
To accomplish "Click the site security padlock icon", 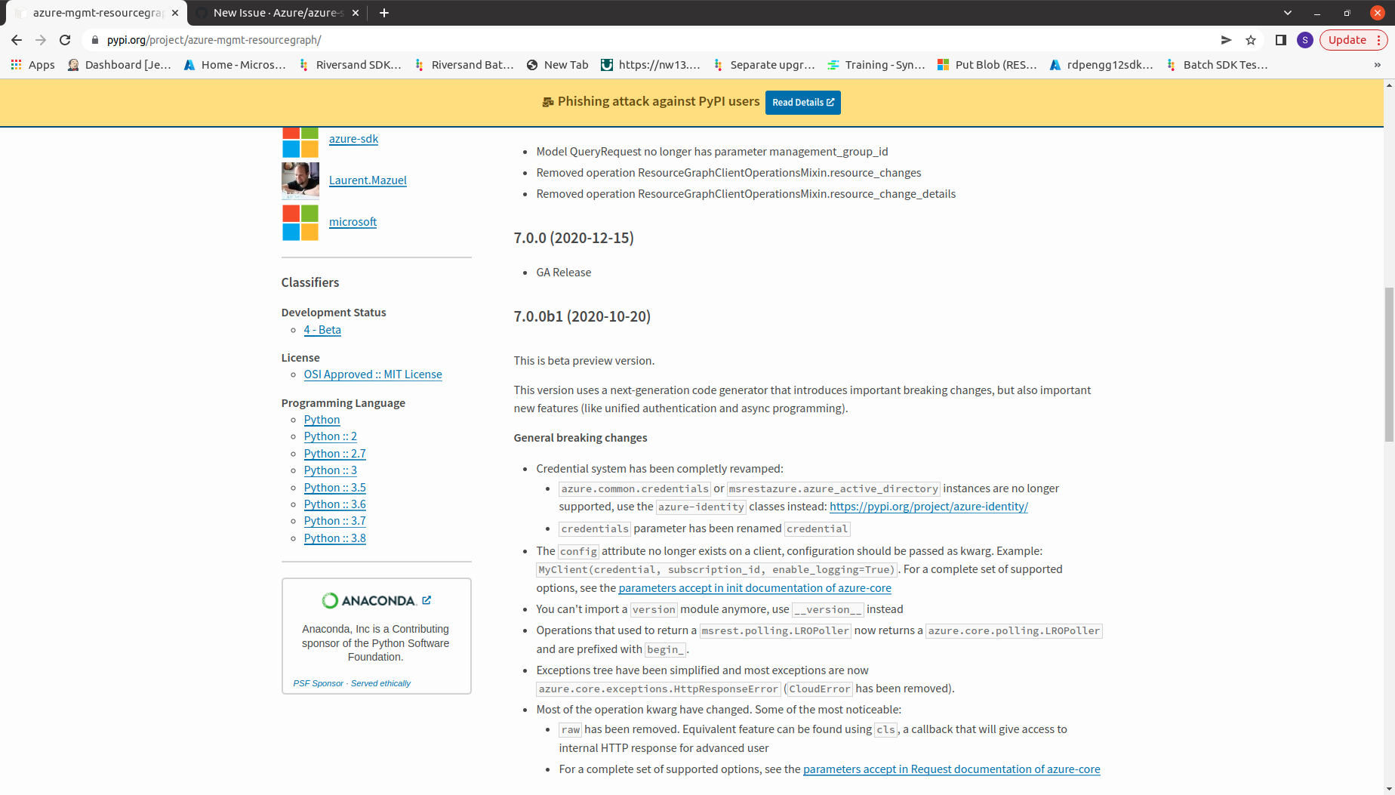I will point(95,40).
